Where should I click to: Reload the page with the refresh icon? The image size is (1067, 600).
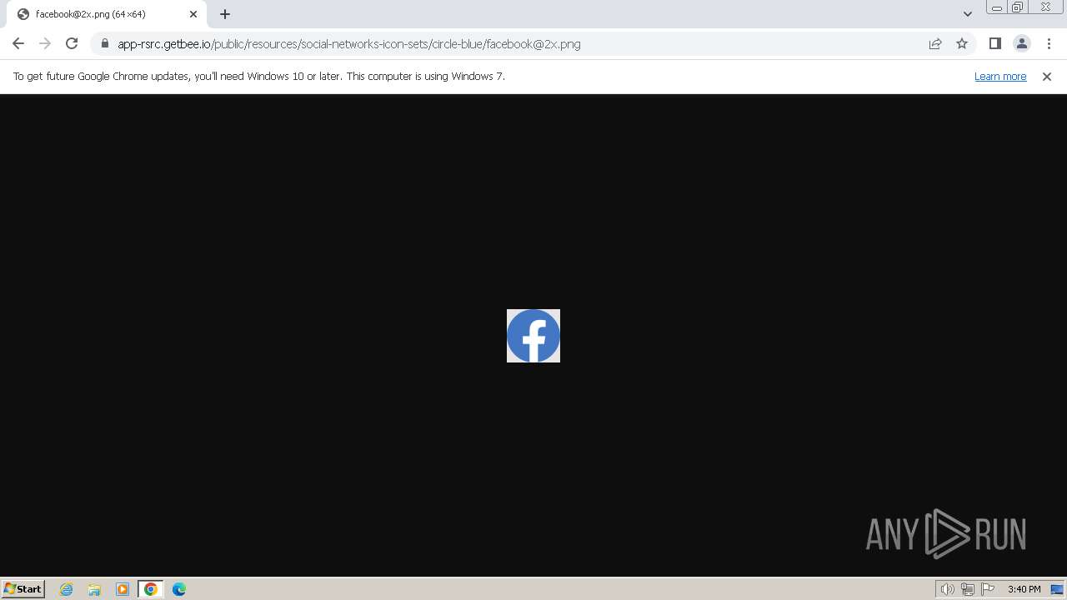(x=72, y=43)
